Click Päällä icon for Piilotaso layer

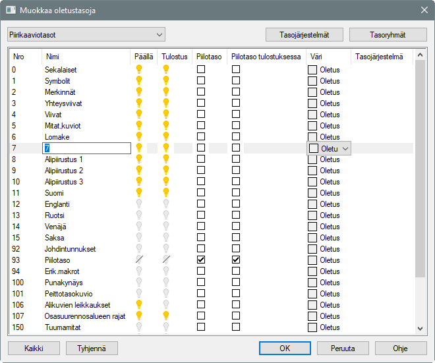pyautogui.click(x=139, y=260)
